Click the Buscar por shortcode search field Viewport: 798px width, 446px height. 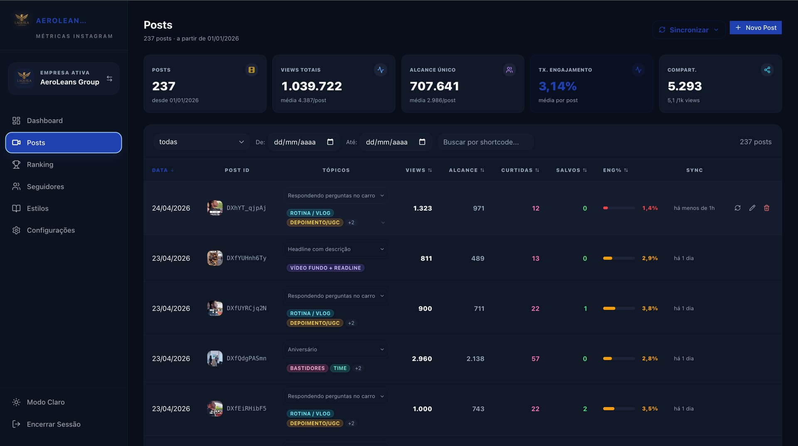(x=485, y=142)
